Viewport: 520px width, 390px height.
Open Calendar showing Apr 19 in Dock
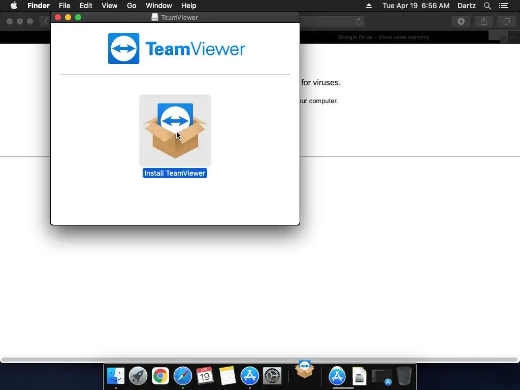tap(205, 376)
